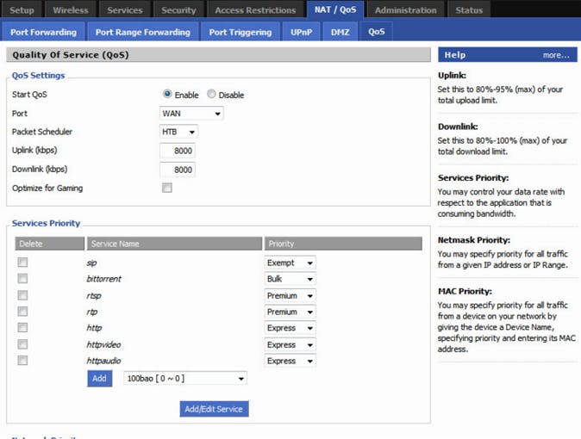This screenshot has height=439, width=581.
Task: Select the QoS sub-tab
Action: pos(376,32)
